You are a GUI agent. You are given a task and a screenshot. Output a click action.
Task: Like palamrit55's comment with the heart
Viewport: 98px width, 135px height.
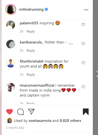[83, 25]
